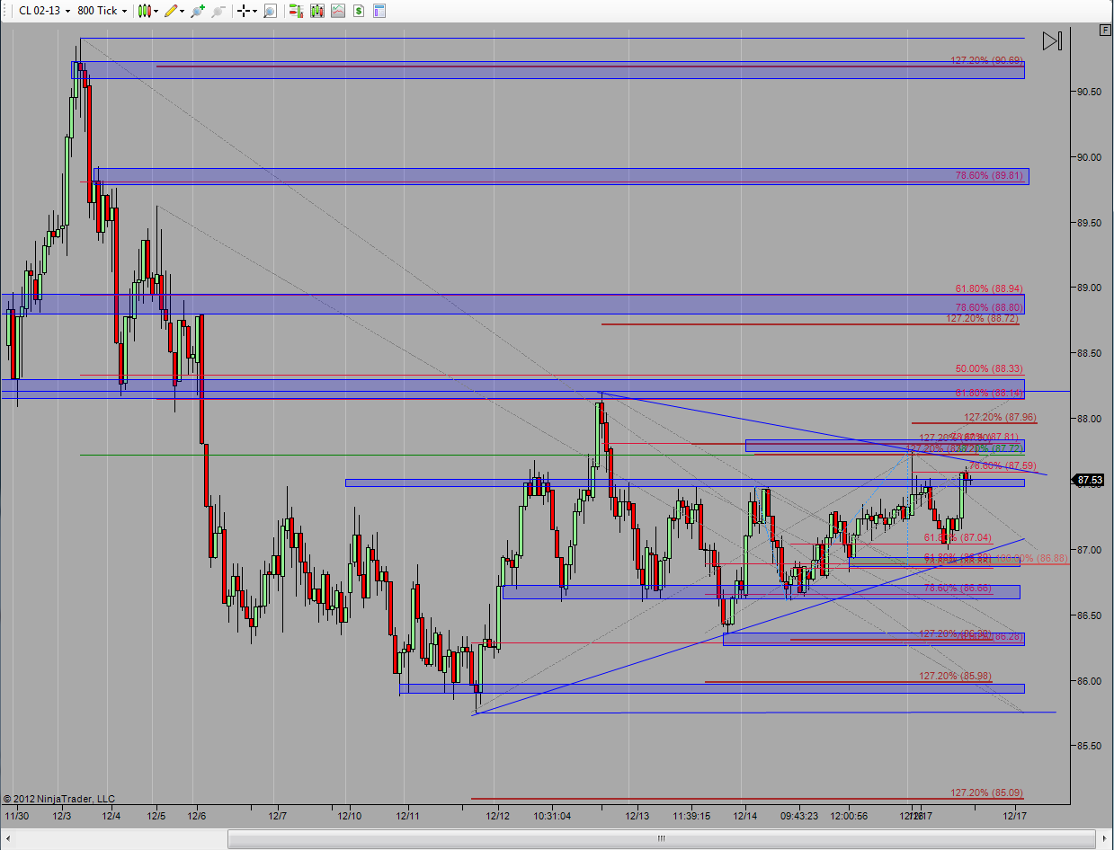Open the Data Series candles icon

316,11
